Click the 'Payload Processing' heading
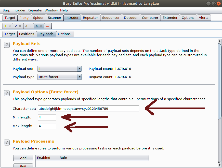Viewport: 222px width, 168px height. point(34,142)
